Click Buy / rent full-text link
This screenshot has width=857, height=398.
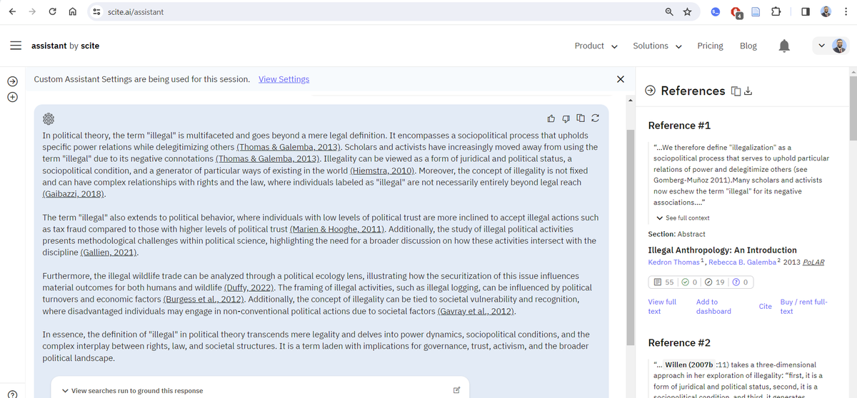click(803, 307)
